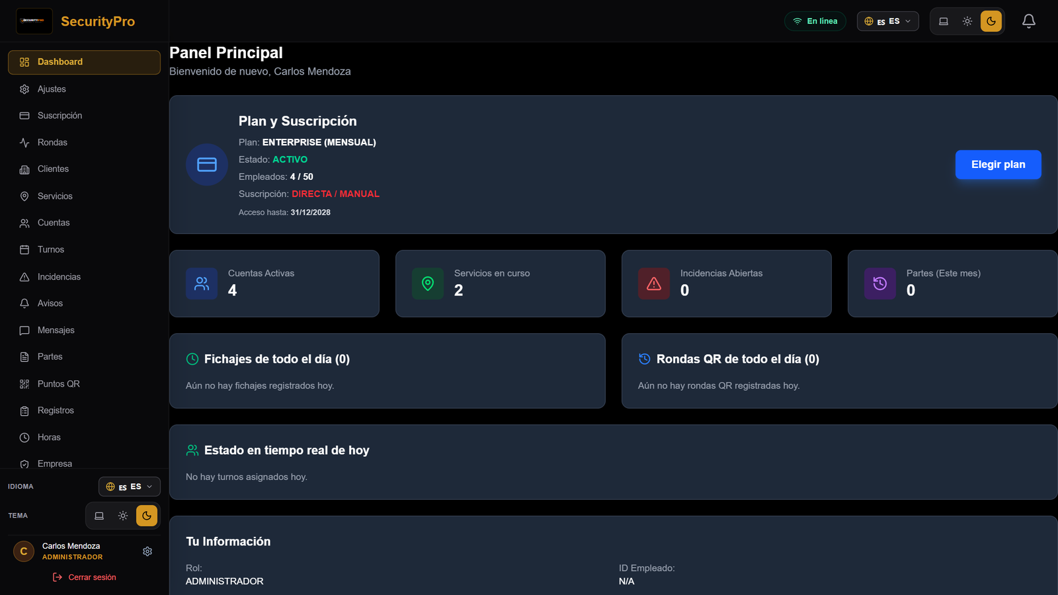Open Registros in the sidebar
The width and height of the screenshot is (1058, 595).
click(x=84, y=411)
